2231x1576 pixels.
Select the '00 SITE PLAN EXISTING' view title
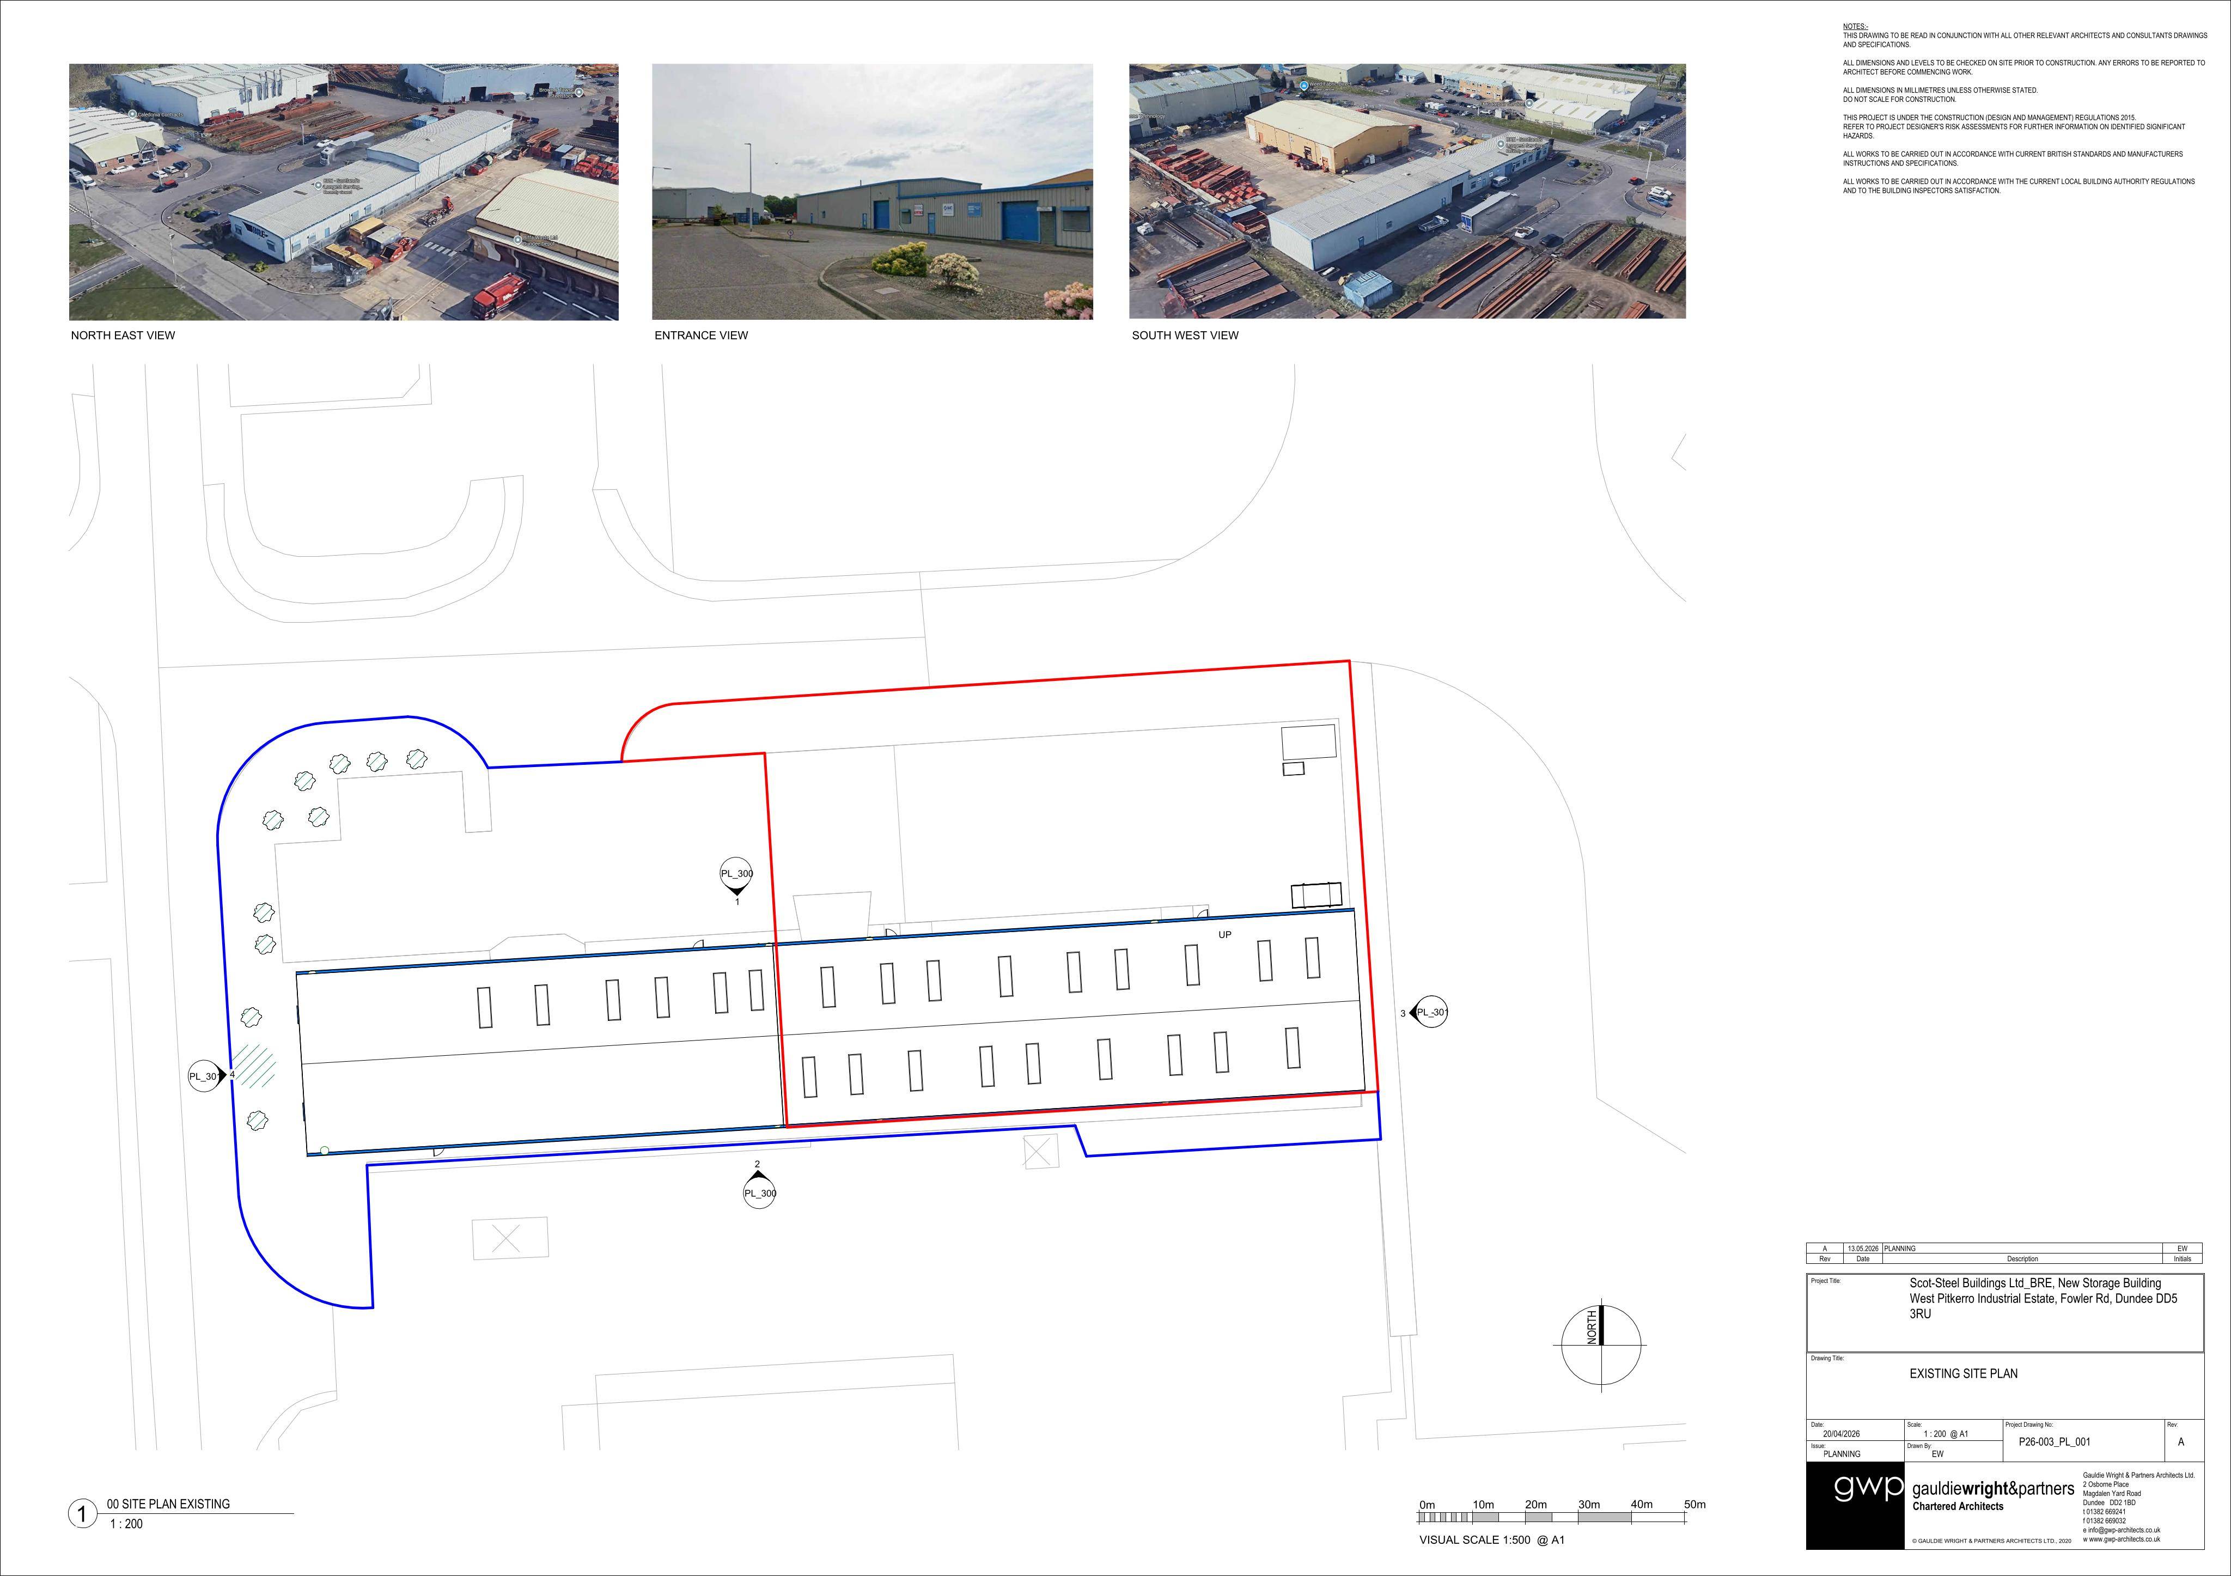[x=168, y=1504]
